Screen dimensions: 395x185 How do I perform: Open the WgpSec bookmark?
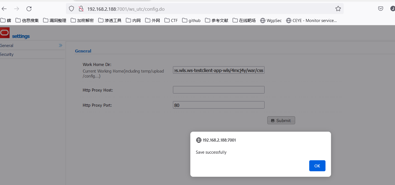point(271,20)
